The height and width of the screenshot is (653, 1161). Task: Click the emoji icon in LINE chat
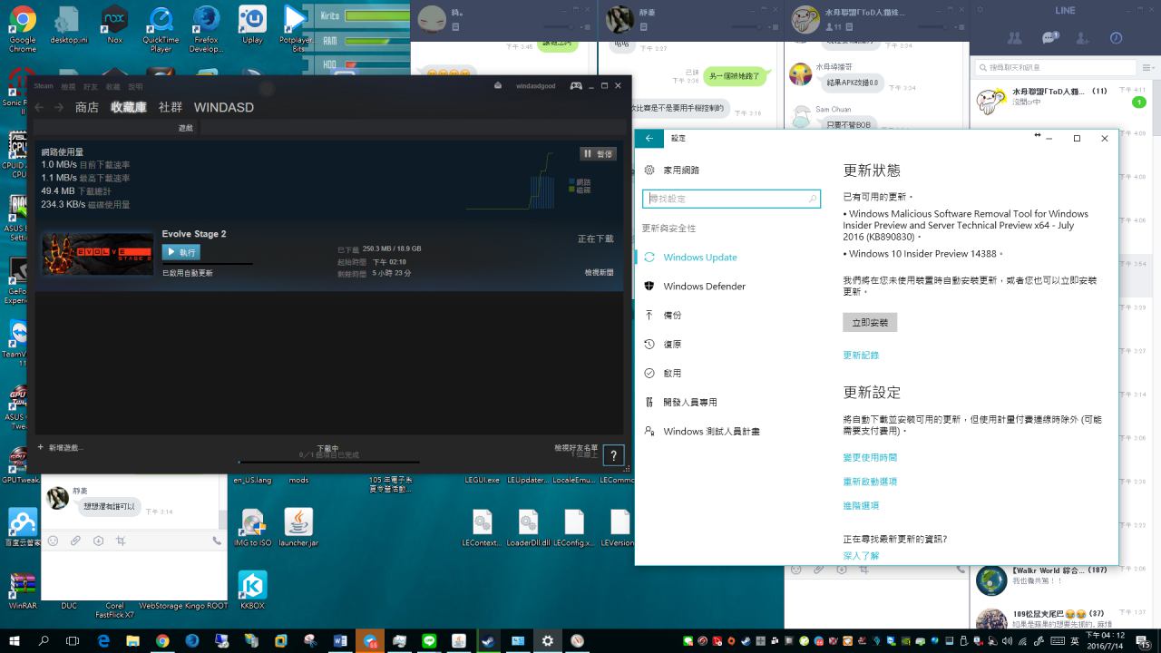coord(53,541)
